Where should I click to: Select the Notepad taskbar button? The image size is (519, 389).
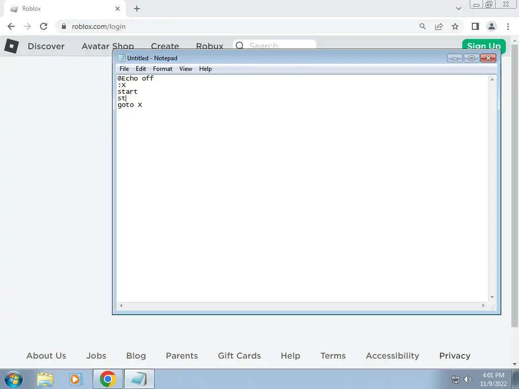click(x=139, y=379)
